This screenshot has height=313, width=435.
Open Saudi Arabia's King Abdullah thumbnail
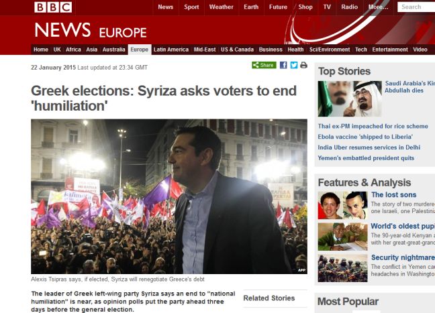(x=350, y=99)
